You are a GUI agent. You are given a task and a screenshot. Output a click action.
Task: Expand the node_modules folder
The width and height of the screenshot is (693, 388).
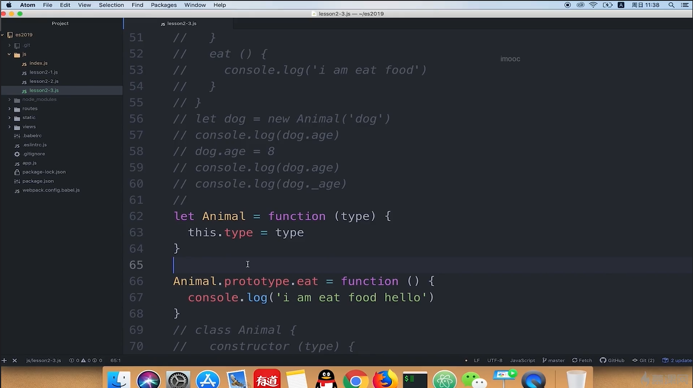pos(9,100)
